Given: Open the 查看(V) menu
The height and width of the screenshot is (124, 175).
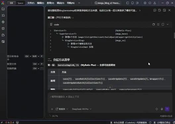Looking at the screenshot, I should point(51,3).
